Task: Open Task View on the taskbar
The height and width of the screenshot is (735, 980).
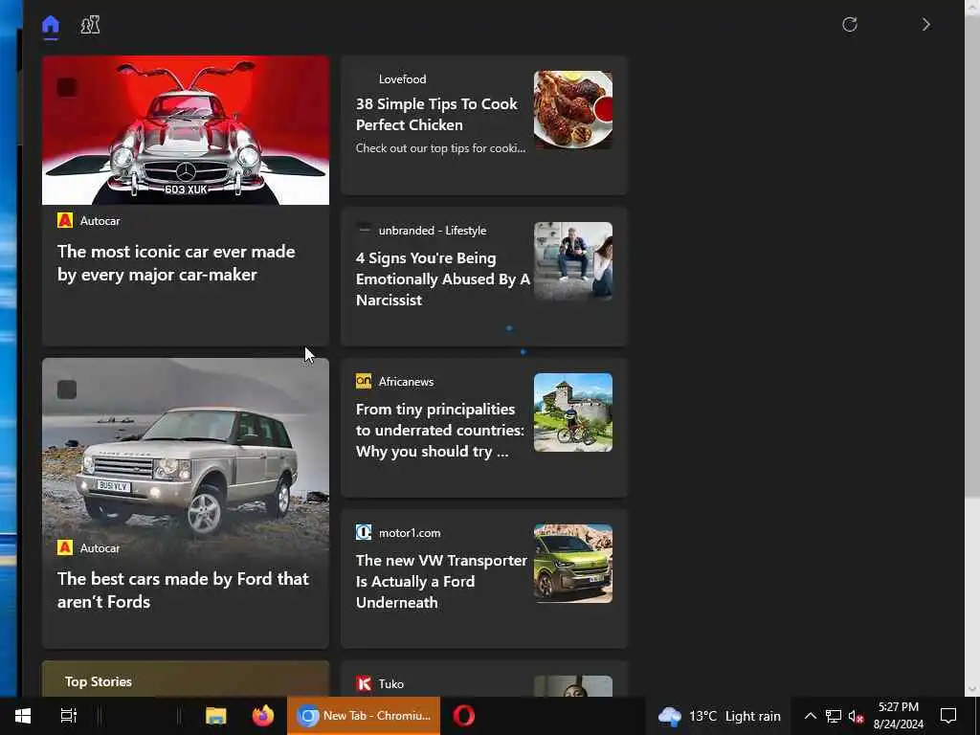Action: [68, 716]
